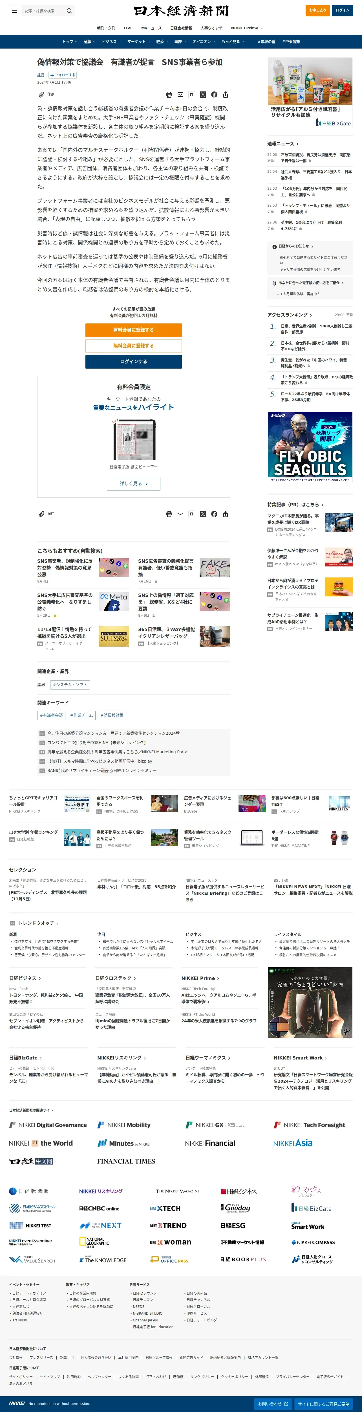Open #有識者会議 keyword tag
The height and width of the screenshot is (1412, 362).
click(52, 715)
